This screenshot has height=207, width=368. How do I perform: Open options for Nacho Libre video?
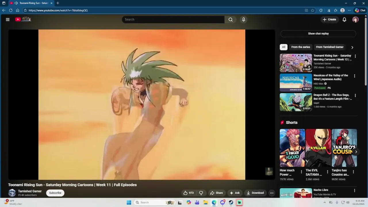point(354,191)
